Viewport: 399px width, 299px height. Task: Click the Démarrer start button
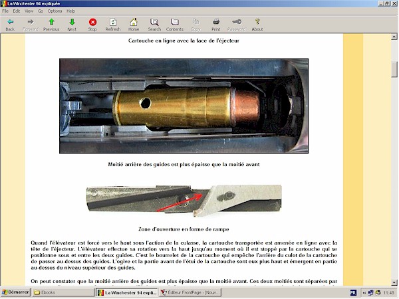[15, 292]
